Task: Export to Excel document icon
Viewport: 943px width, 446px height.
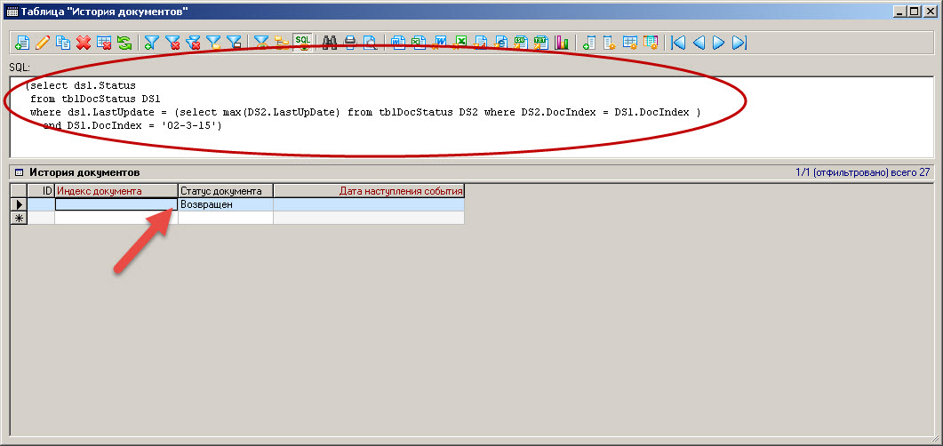Action: click(x=419, y=43)
